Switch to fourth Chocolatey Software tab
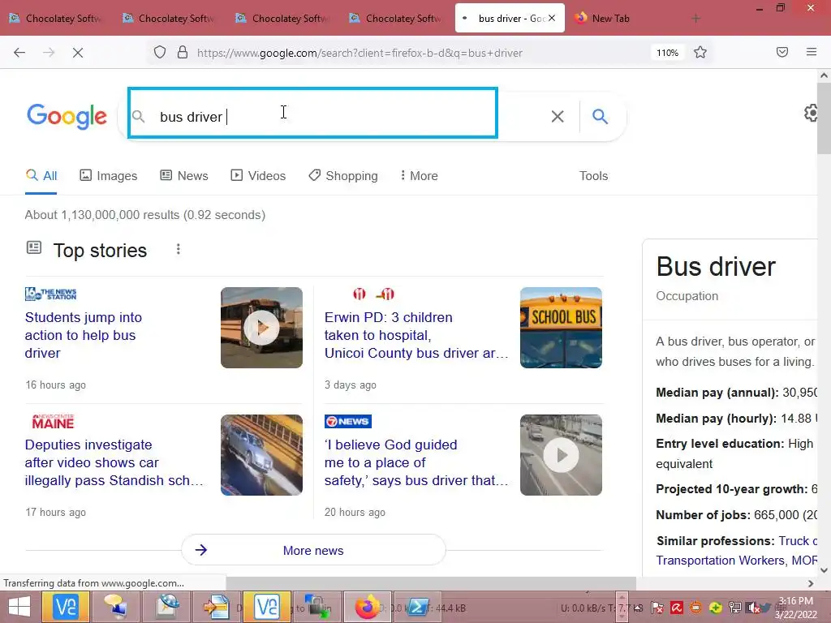This screenshot has width=831, height=623. coord(397,19)
